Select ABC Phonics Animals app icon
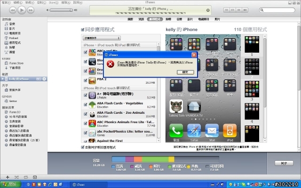 92,124
